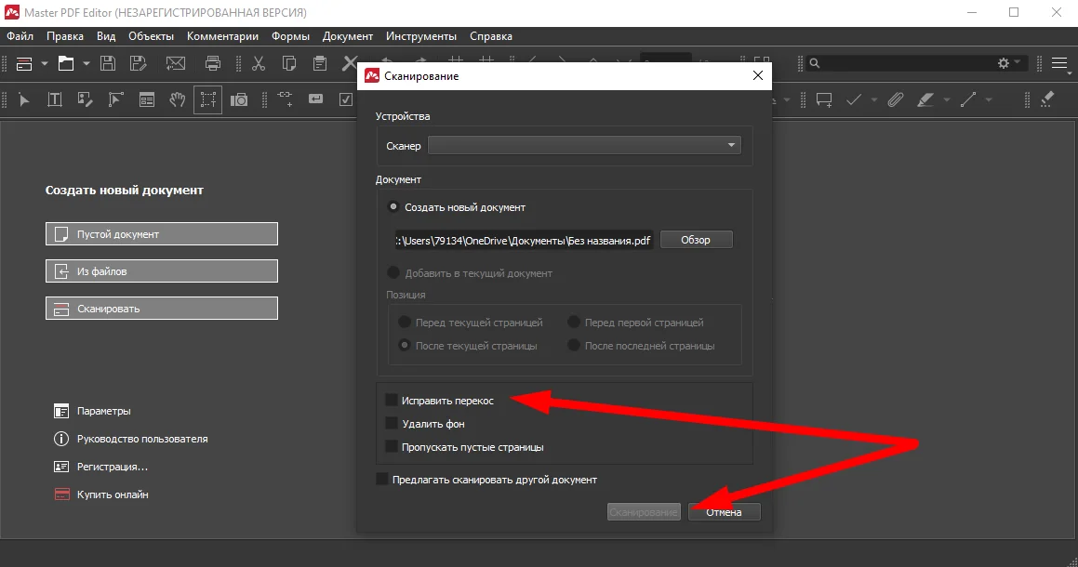
Task: Click the printer icon in toolbar
Action: tap(213, 63)
